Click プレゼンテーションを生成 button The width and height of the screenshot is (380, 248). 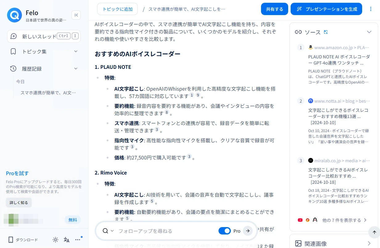pyautogui.click(x=326, y=9)
